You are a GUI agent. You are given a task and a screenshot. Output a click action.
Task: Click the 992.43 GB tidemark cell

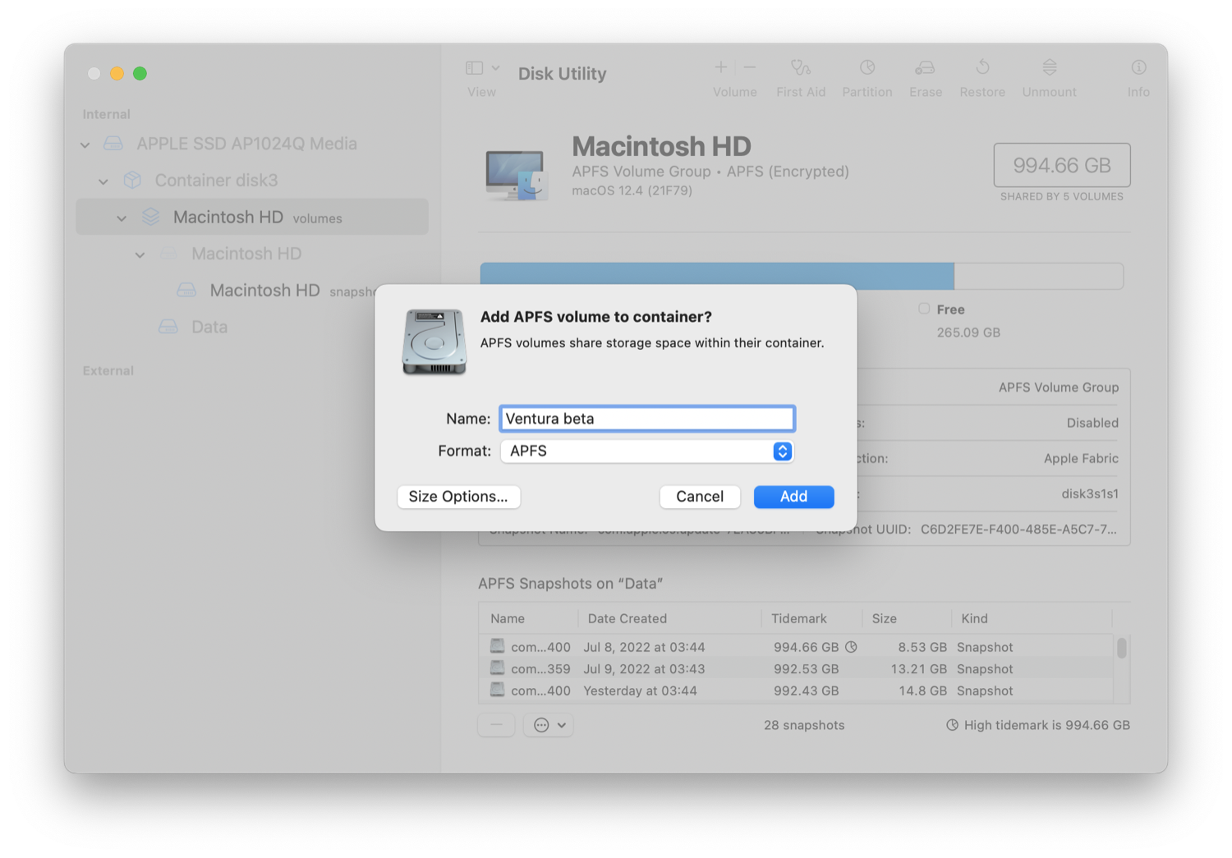pos(807,691)
